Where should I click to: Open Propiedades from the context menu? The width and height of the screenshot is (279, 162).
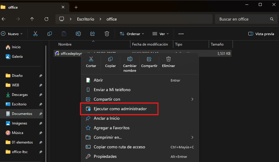pyautogui.click(x=140, y=156)
